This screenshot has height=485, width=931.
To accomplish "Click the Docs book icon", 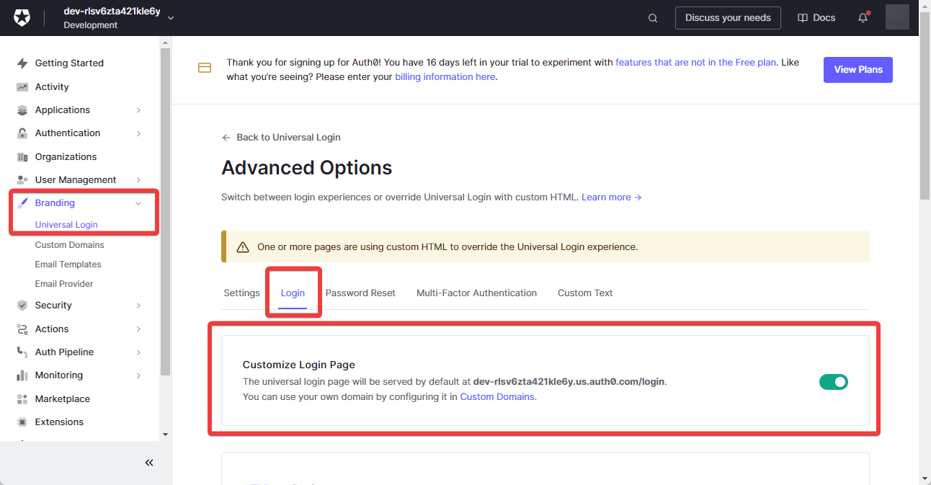I will 803,18.
